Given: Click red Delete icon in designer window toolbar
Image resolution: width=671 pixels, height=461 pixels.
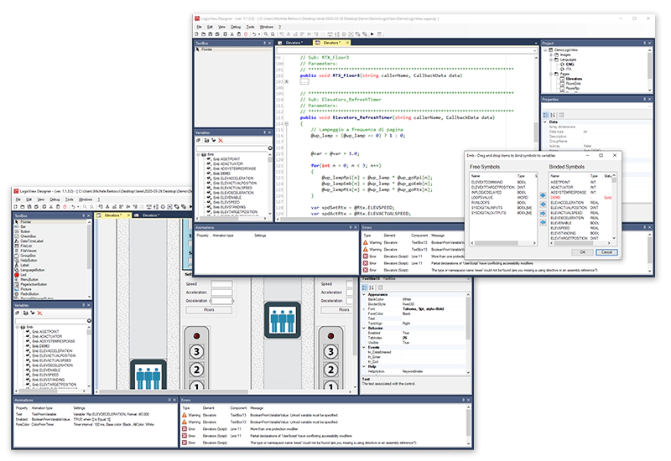Looking at the screenshot, I should (x=65, y=207).
